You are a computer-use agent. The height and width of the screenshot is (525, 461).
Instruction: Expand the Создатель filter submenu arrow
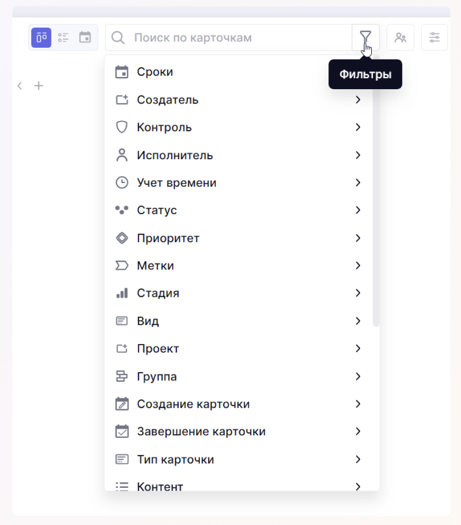(x=358, y=100)
